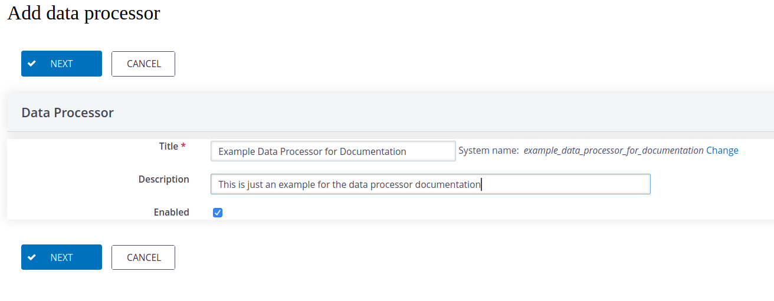
Task: Click the red required asterisk beside Title
Action: pyautogui.click(x=183, y=145)
